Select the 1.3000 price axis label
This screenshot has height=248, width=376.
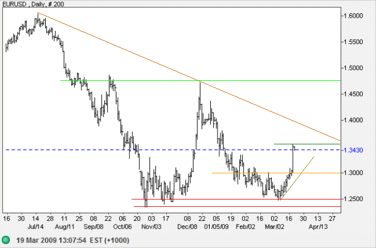point(353,173)
